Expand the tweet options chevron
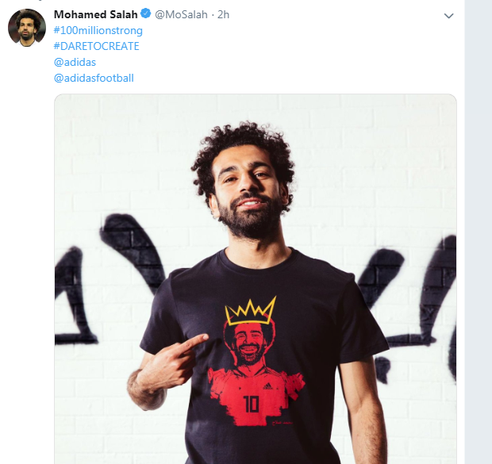The height and width of the screenshot is (464, 492). [x=448, y=16]
